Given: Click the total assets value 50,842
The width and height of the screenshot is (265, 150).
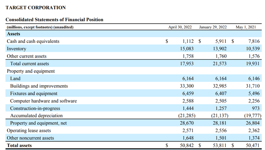Looking at the screenshot, I should click(187, 146).
